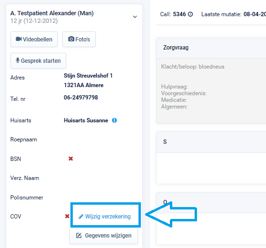Image resolution: width=266 pixels, height=248 pixels.
Task: Click the Videobellen camera icon
Action: point(19,39)
